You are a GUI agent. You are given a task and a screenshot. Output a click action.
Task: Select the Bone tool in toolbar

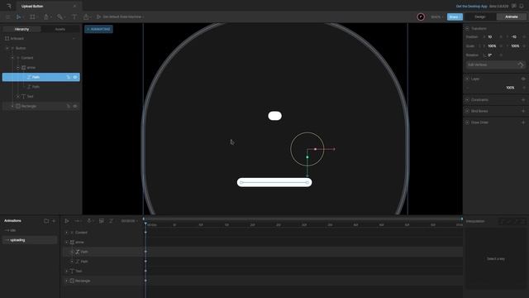point(60,17)
